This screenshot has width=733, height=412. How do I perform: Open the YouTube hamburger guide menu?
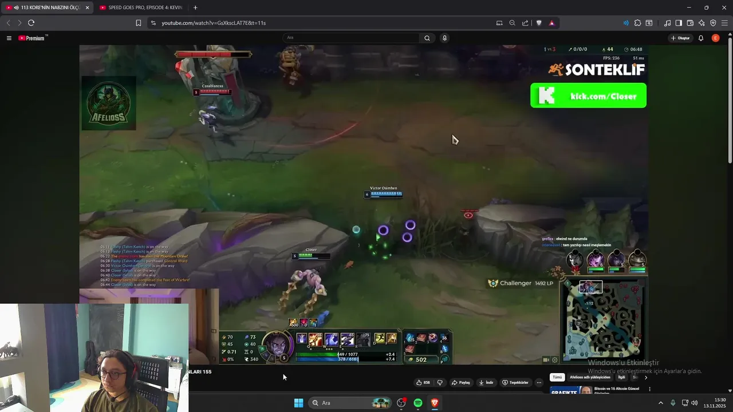tap(9, 38)
